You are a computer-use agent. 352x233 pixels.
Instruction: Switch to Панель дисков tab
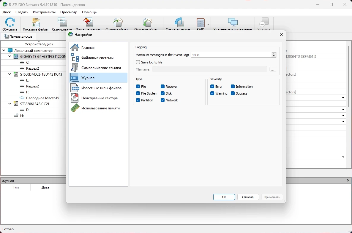(x=18, y=36)
